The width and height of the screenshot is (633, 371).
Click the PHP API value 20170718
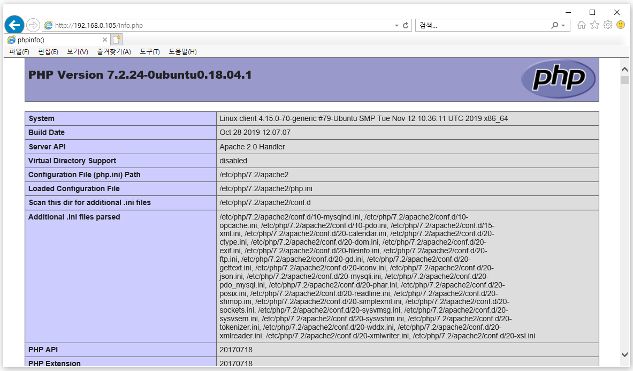coord(236,350)
